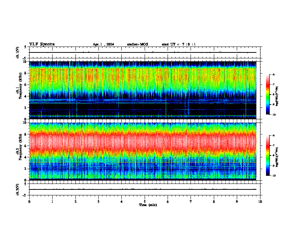The height and width of the screenshot is (226, 293).
Task: Click the ch.2 color scale bar
Action: [x=268, y=155]
